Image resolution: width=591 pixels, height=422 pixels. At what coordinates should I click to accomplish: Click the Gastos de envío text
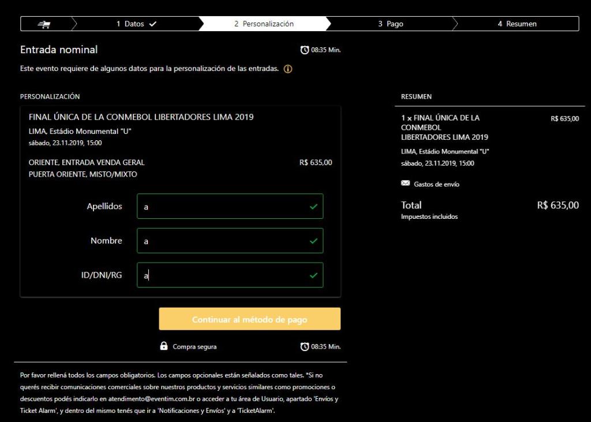click(x=436, y=184)
